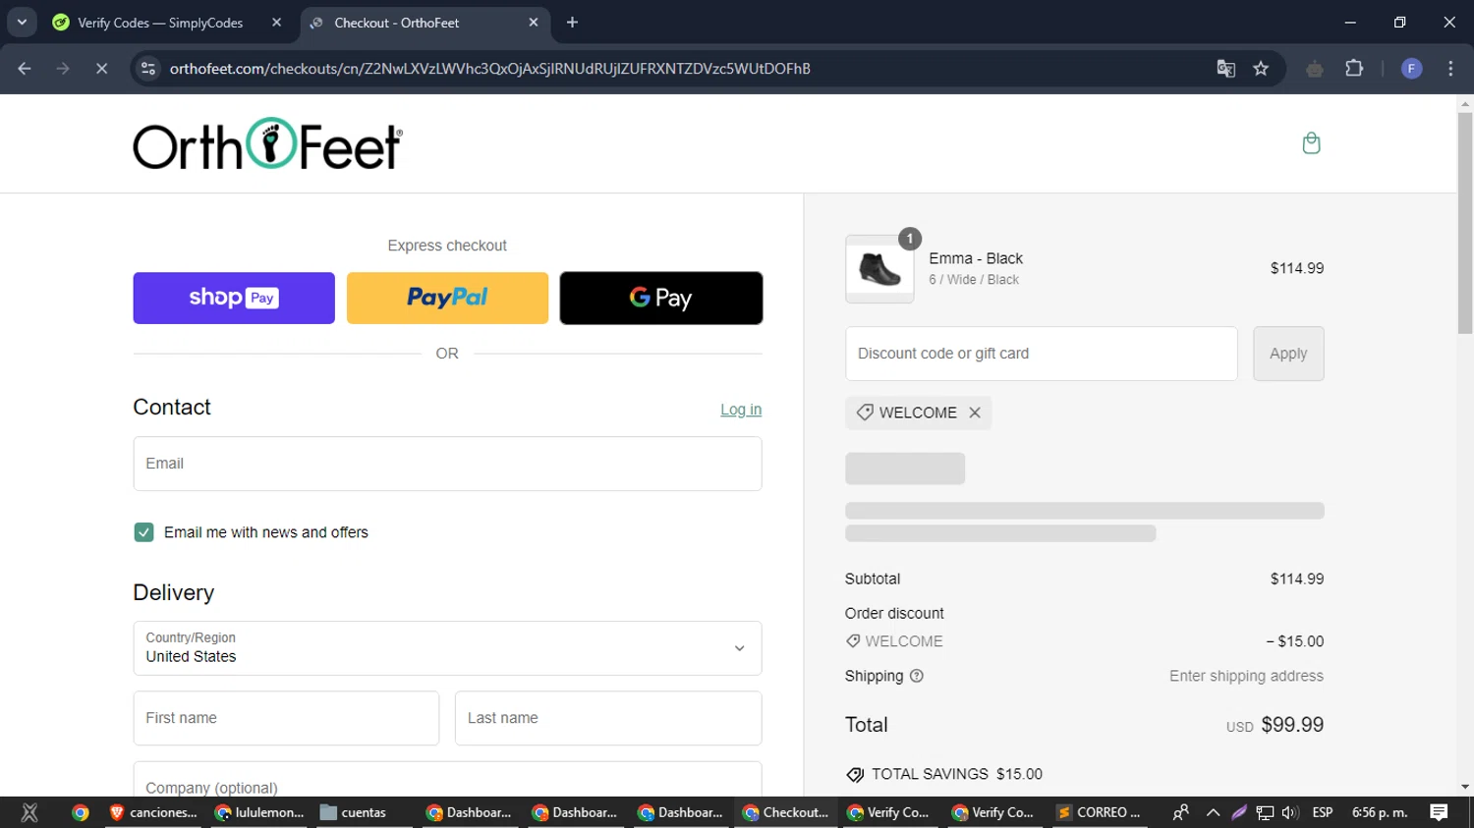Click the Chrome icon in taskbar

(x=81, y=812)
